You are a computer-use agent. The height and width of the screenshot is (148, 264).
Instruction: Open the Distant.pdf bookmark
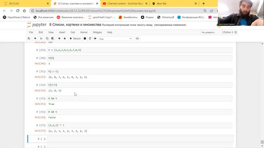click(x=166, y=17)
